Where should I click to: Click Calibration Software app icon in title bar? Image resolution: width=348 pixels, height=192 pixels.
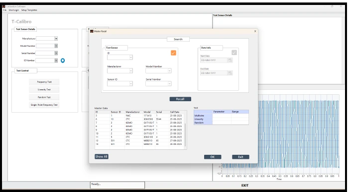[x=4, y=6]
